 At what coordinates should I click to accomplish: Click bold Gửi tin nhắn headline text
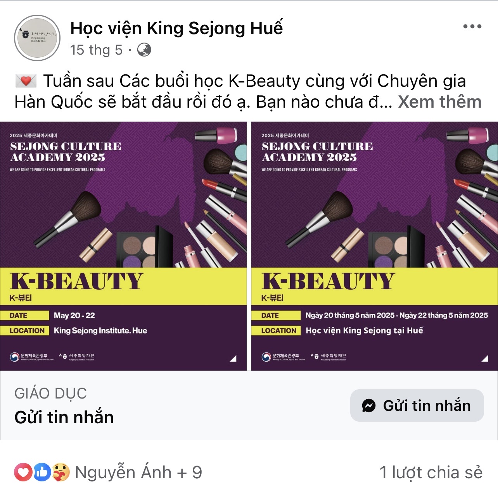click(x=64, y=417)
